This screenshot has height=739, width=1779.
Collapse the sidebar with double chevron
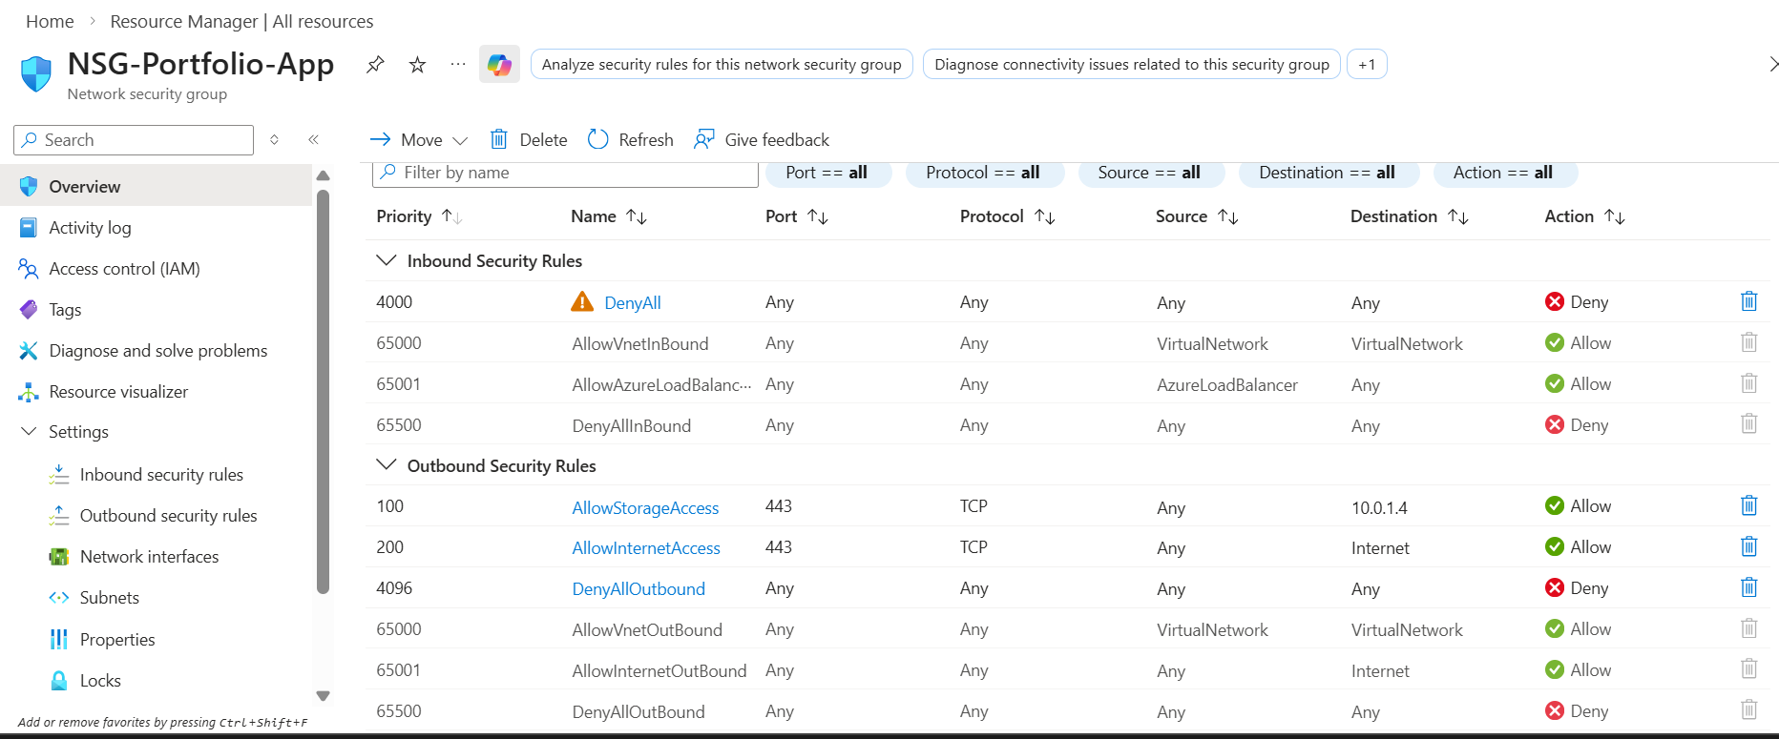coord(313,139)
